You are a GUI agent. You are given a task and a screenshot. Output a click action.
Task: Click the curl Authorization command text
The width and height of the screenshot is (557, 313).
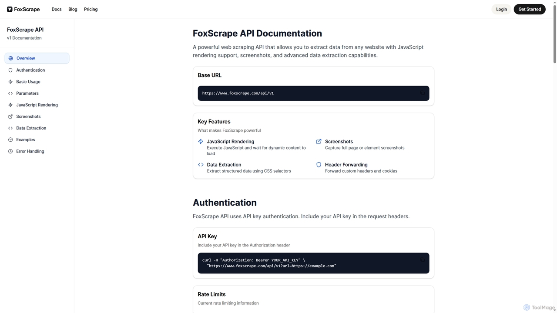coord(269,263)
